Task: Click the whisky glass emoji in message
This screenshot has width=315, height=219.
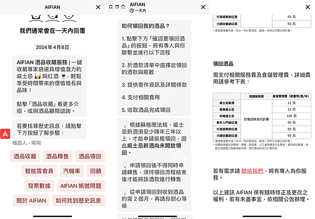Action: [x=38, y=76]
